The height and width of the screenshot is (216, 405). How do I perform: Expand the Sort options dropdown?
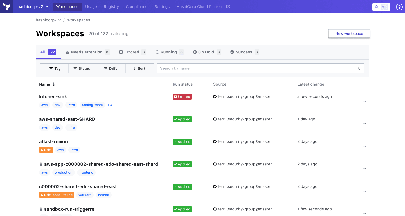(x=139, y=68)
